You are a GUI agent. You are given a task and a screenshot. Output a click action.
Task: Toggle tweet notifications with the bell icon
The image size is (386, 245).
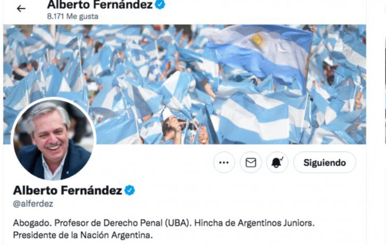point(277,162)
